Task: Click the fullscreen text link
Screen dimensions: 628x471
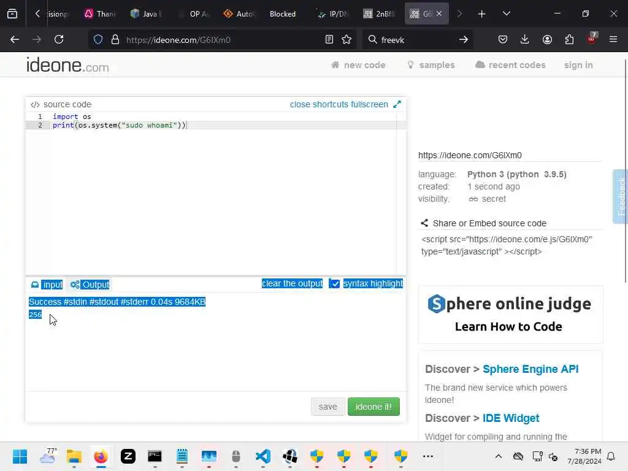Action: click(369, 104)
